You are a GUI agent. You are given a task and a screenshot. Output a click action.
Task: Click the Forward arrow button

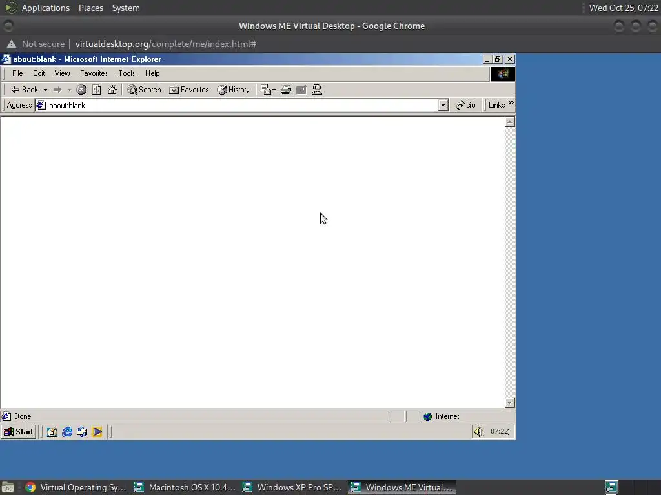pos(57,90)
